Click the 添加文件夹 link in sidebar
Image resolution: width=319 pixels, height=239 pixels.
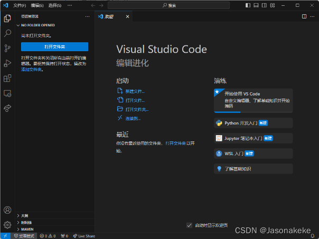[x=31, y=70]
